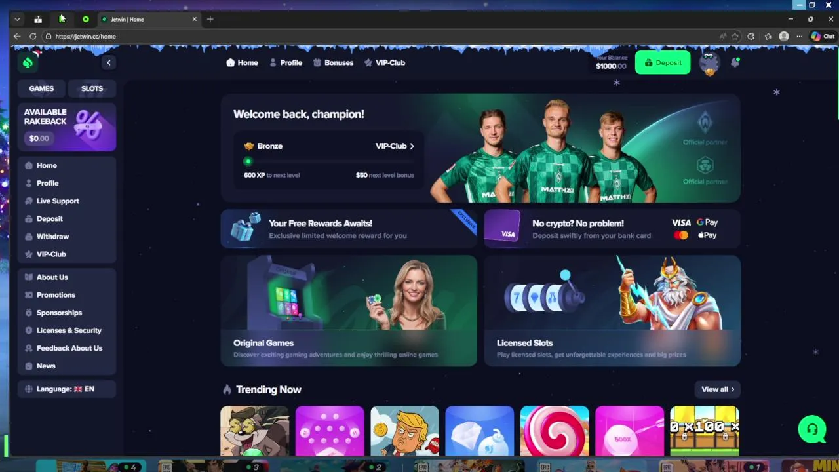The image size is (839, 472).
Task: Open the No crypto? No problem! banner
Action: pos(612,229)
